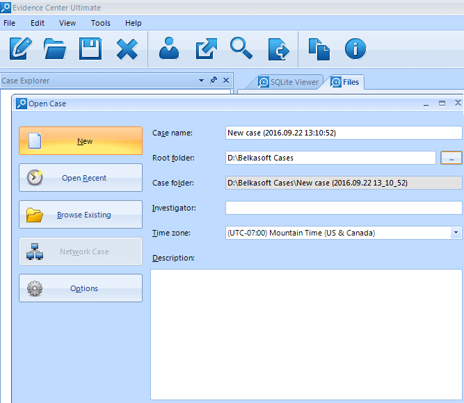Maximize the Open Case dialog
The width and height of the screenshot is (464, 403).
point(442,104)
